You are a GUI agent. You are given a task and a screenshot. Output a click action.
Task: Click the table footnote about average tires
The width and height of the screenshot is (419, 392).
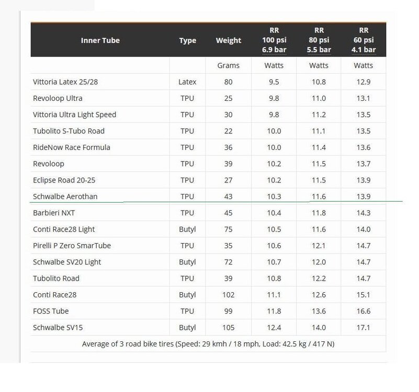pos(208,344)
